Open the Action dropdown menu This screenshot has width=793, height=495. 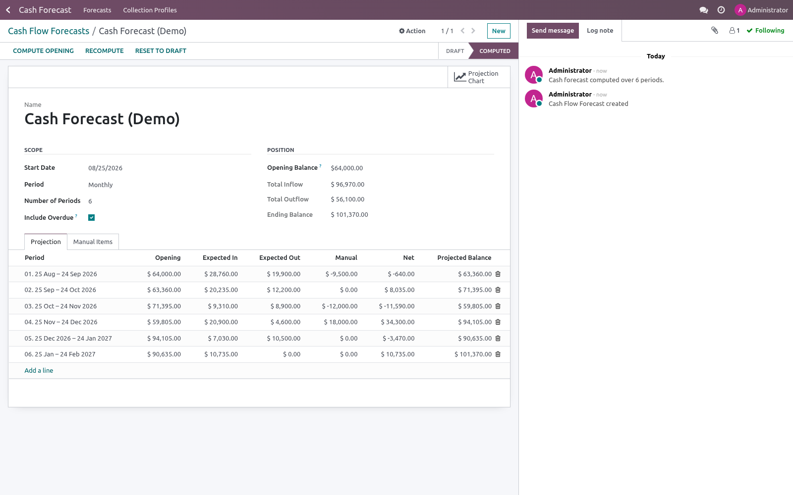[412, 31]
